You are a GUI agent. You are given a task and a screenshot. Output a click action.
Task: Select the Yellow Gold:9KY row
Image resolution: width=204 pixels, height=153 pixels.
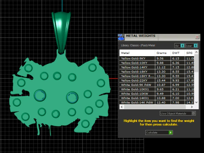click(x=157, y=58)
